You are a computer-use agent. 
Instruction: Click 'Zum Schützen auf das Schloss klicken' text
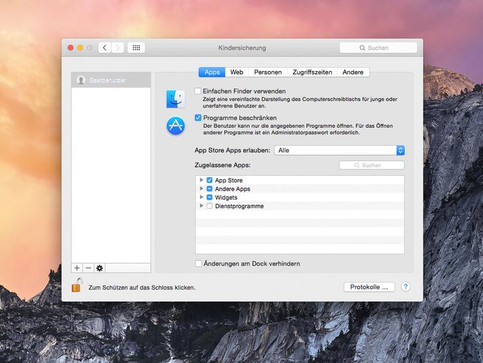[142, 288]
